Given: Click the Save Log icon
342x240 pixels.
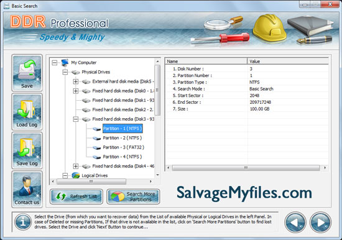Looking at the screenshot, I should [x=27, y=150].
